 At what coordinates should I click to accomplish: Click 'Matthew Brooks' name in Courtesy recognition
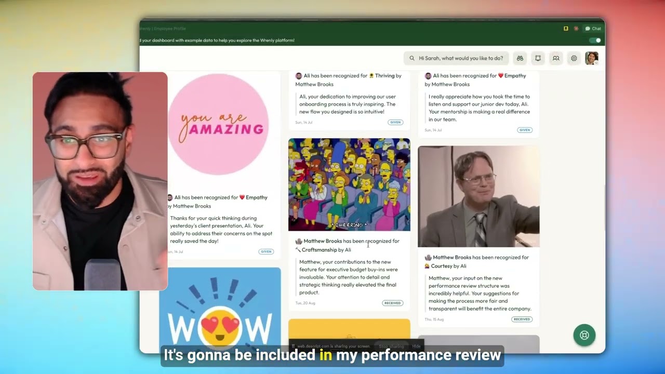tap(452, 257)
